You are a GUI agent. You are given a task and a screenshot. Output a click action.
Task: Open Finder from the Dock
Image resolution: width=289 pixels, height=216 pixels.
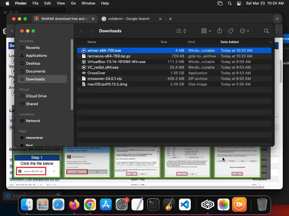point(27,204)
